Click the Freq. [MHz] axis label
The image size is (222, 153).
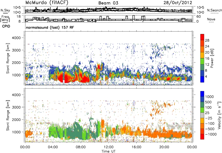[x=6, y=19]
